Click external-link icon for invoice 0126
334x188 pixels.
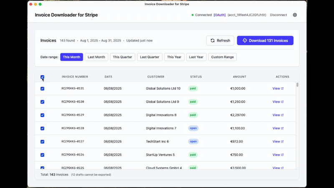pos(282,155)
